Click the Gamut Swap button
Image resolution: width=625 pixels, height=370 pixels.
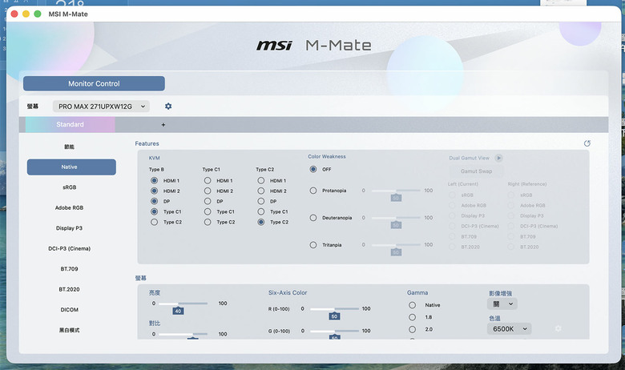point(476,171)
